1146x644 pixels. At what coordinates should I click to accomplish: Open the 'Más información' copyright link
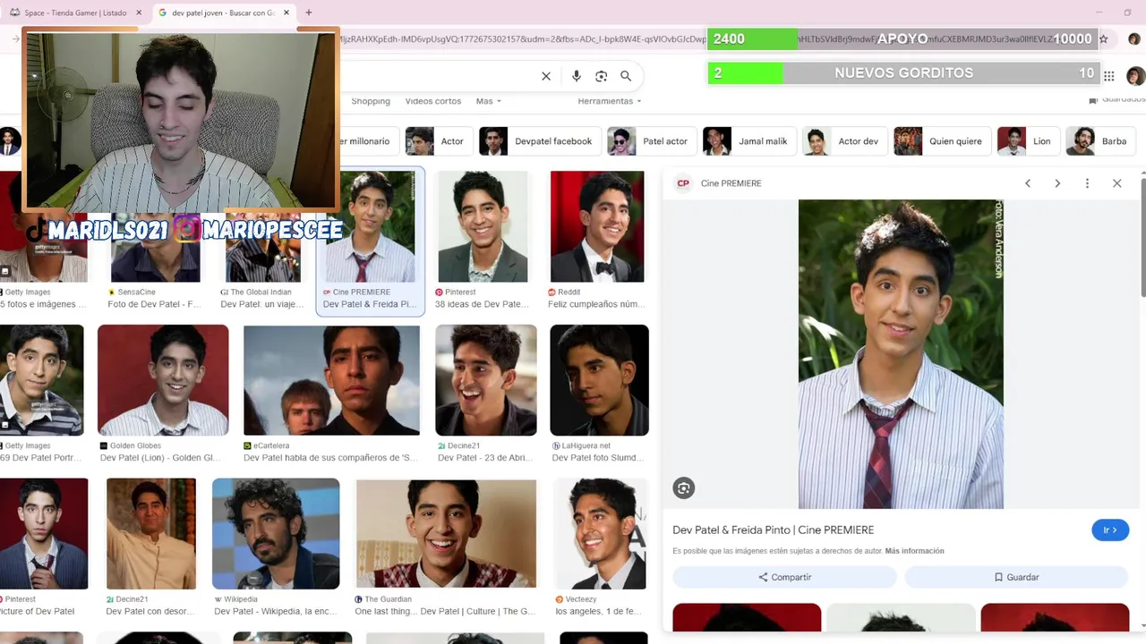click(914, 551)
